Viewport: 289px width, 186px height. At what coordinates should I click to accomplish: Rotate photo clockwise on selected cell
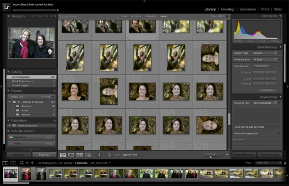coord(157,38)
